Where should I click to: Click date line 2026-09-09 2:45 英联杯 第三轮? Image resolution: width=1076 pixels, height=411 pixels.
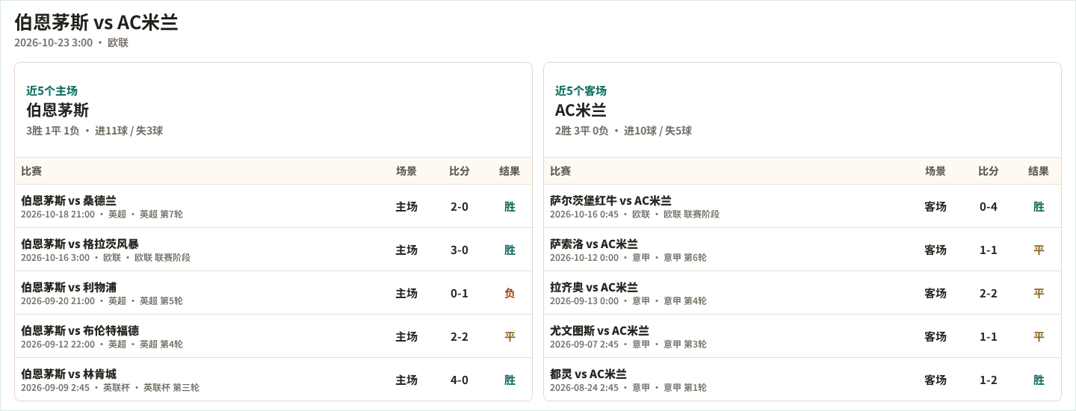110,387
